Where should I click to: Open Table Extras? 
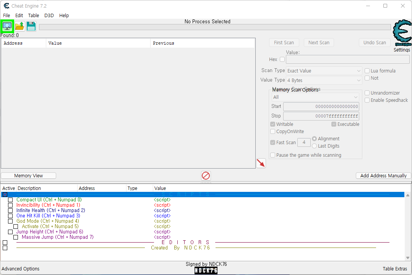(x=395, y=269)
